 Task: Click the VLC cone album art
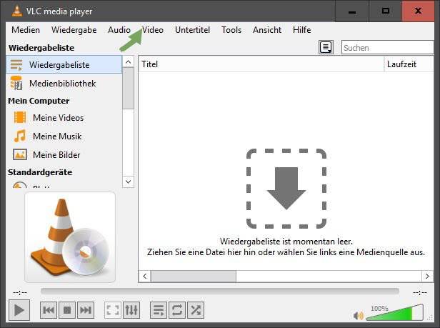[70, 237]
